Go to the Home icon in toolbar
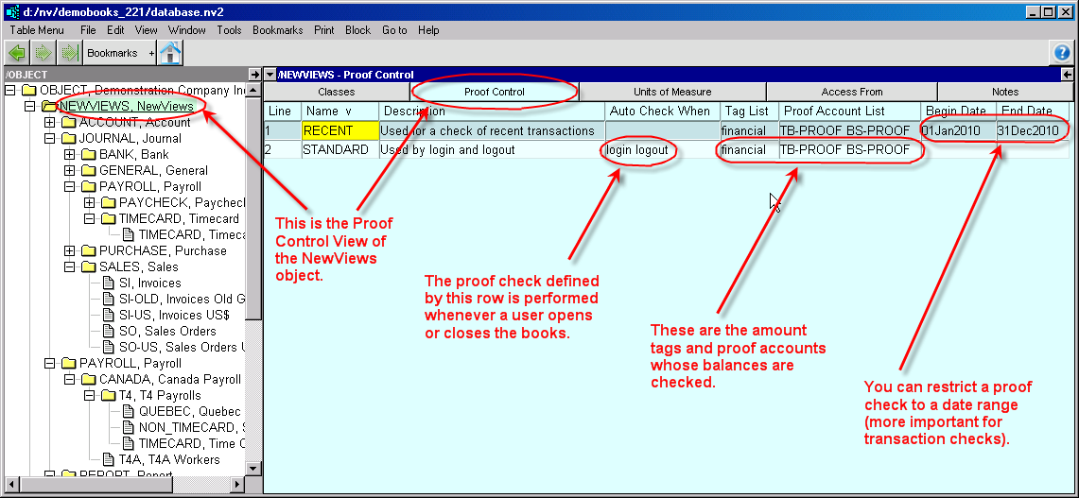 [170, 53]
